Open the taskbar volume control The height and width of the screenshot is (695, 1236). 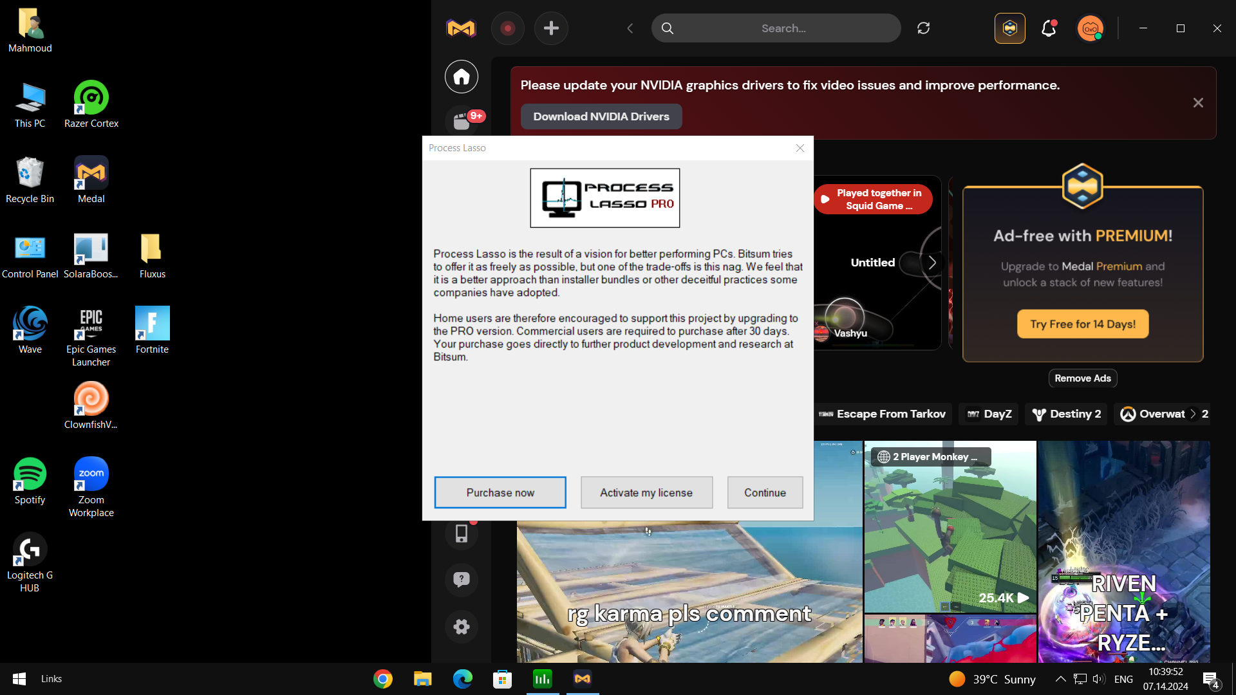click(1099, 679)
